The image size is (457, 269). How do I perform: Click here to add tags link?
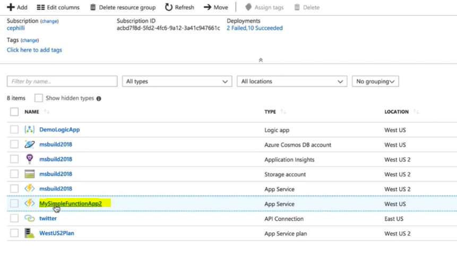(x=35, y=50)
